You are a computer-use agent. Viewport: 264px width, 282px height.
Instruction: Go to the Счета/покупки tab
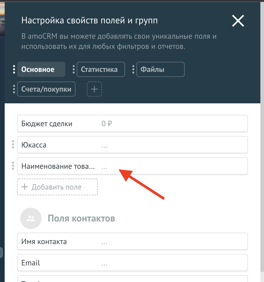click(46, 89)
